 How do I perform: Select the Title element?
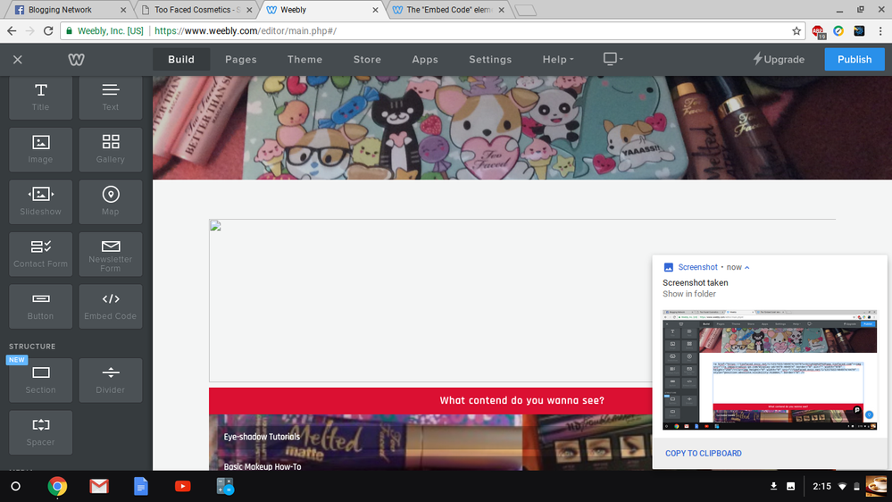click(x=40, y=97)
